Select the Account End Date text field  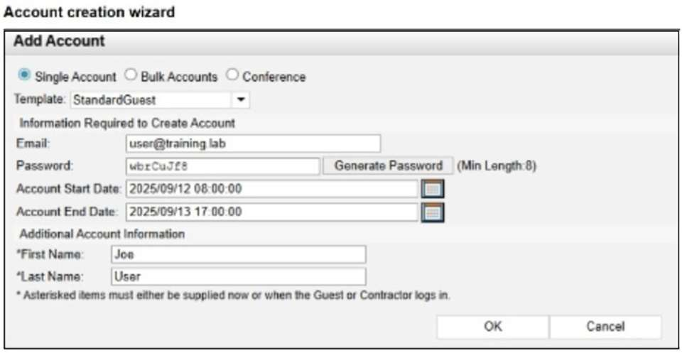point(271,212)
